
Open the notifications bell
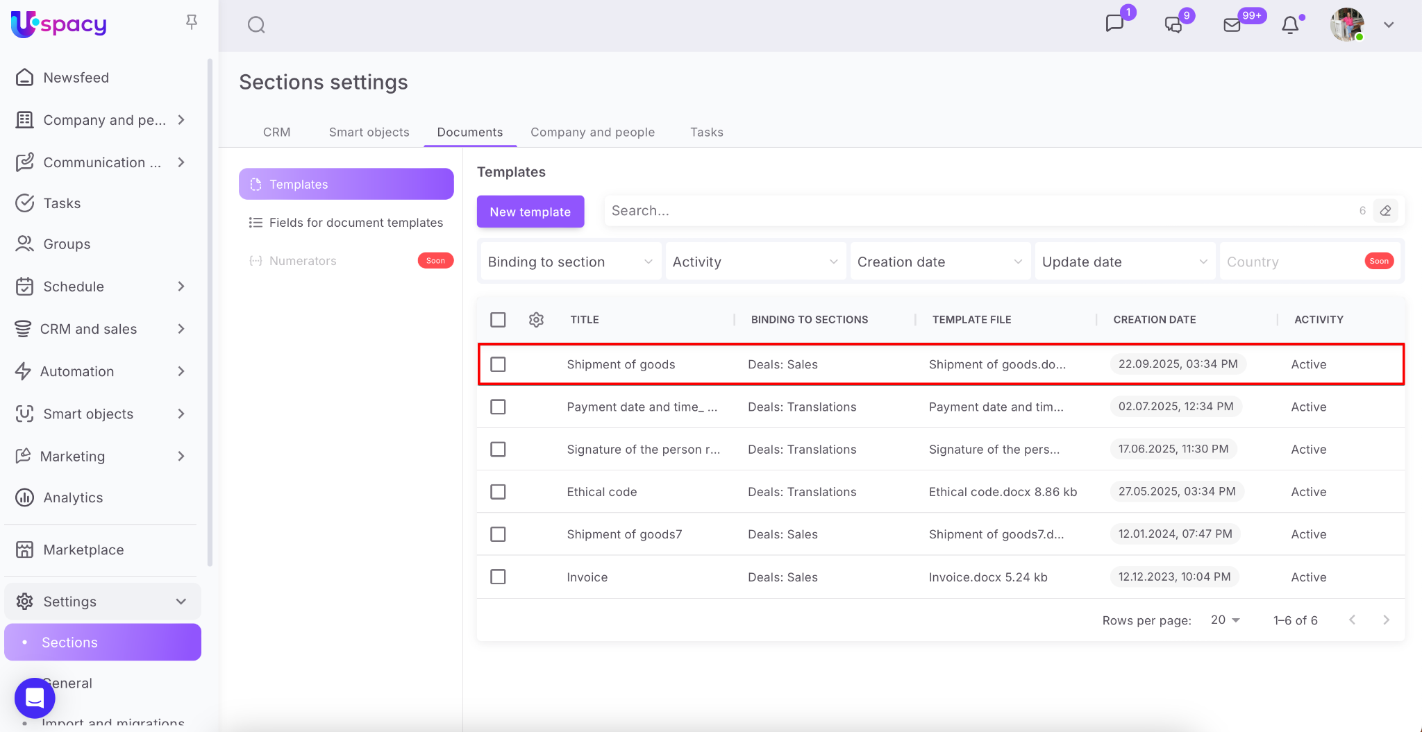(x=1290, y=25)
